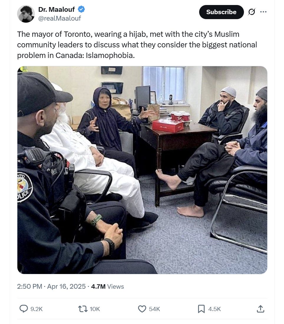Image resolution: width=284 pixels, height=324 pixels.
Task: Click the 9.2K replies count
Action: [x=37, y=309]
